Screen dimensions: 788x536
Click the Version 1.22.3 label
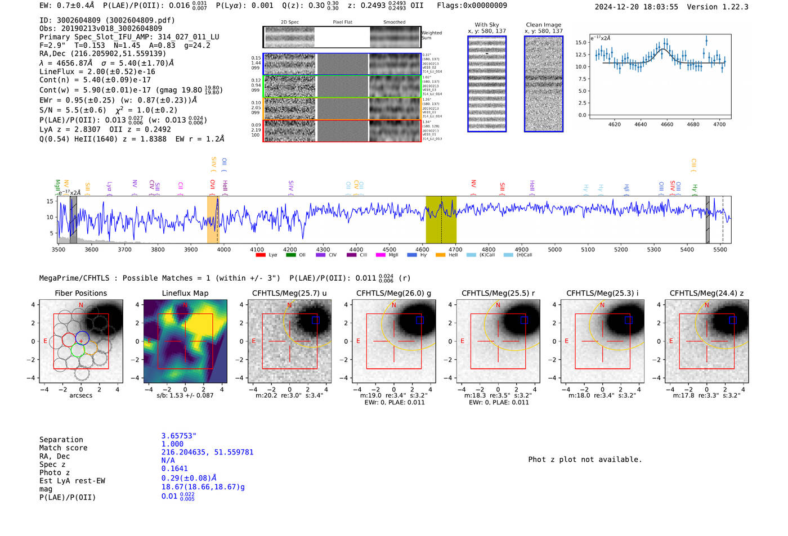click(x=718, y=7)
